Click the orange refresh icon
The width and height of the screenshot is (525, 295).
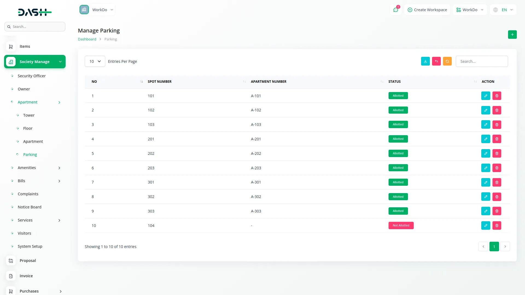coord(447,61)
